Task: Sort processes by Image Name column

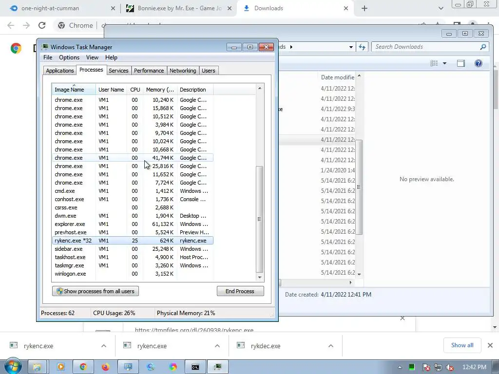Action: tap(74, 90)
